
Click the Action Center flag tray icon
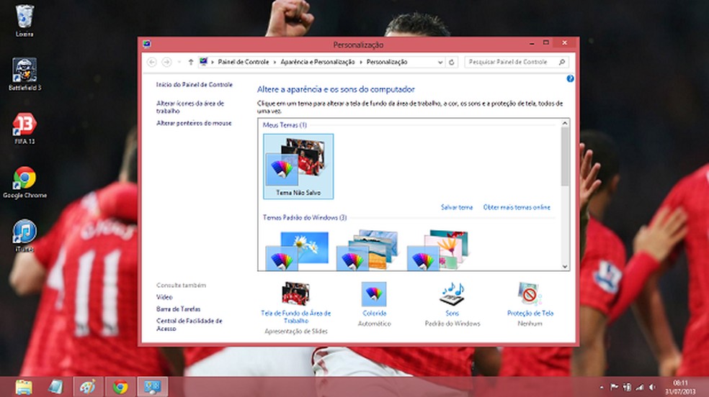(614, 387)
